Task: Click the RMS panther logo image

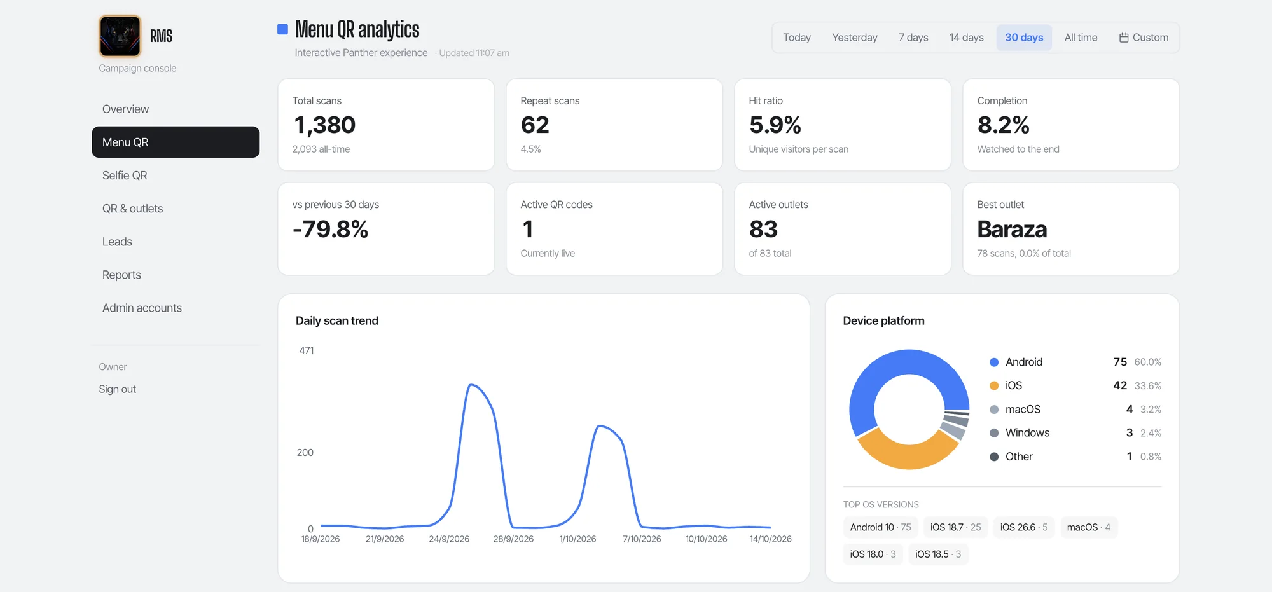Action: coord(120,36)
